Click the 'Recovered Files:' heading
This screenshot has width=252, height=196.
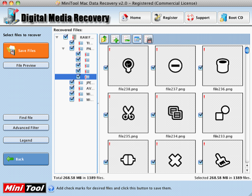point(68,30)
